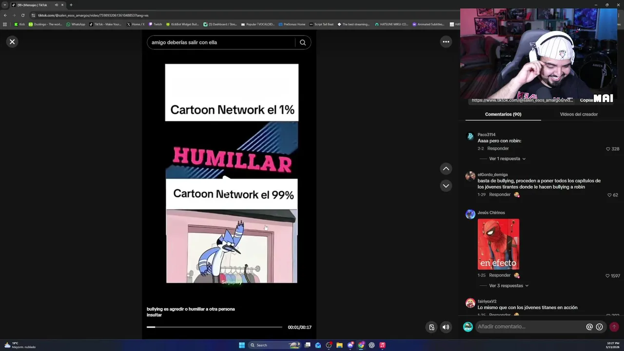Open the Spider-Man 'en efecto' image comment
This screenshot has height=351, width=624.
coord(498,244)
